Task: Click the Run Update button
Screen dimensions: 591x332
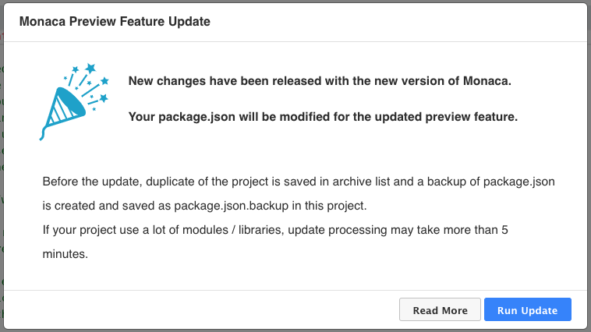Action: coord(528,309)
